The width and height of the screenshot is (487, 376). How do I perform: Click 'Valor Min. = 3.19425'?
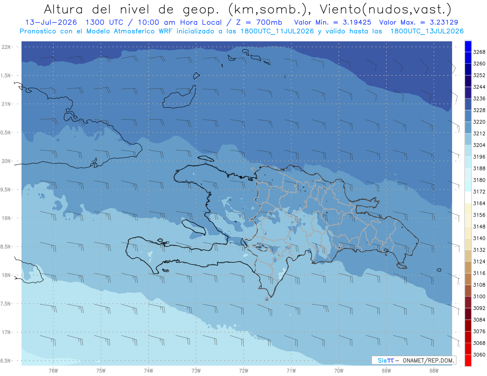tap(332, 22)
